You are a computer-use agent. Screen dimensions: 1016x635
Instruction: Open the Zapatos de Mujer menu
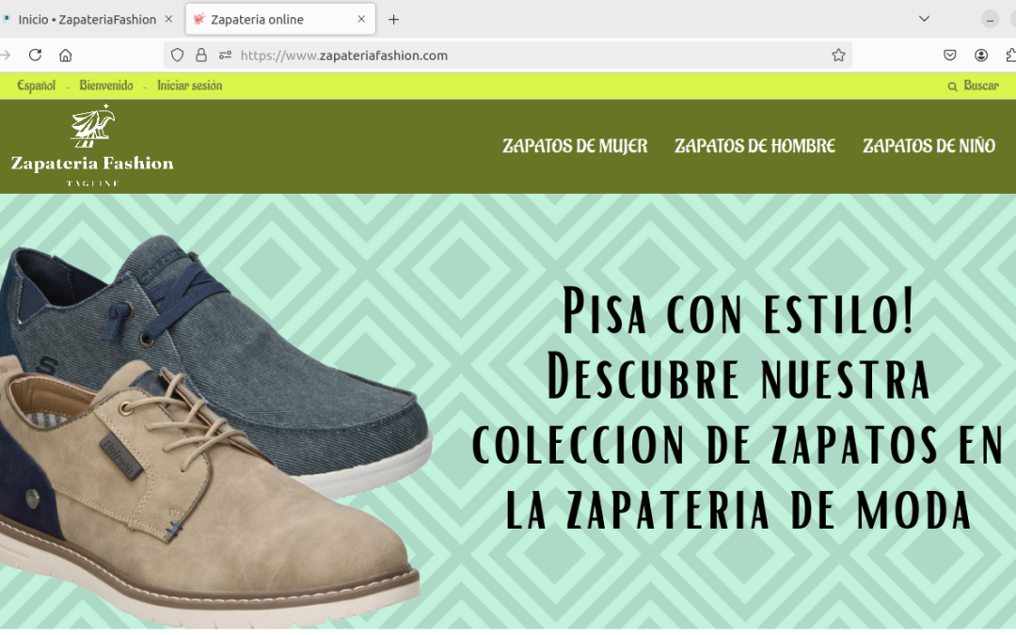pos(575,146)
